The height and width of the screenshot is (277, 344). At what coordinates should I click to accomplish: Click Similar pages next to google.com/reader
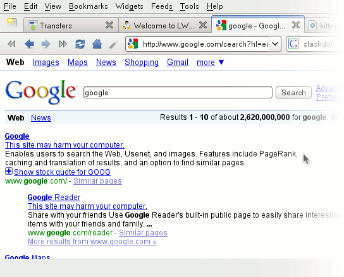pyautogui.click(x=143, y=233)
